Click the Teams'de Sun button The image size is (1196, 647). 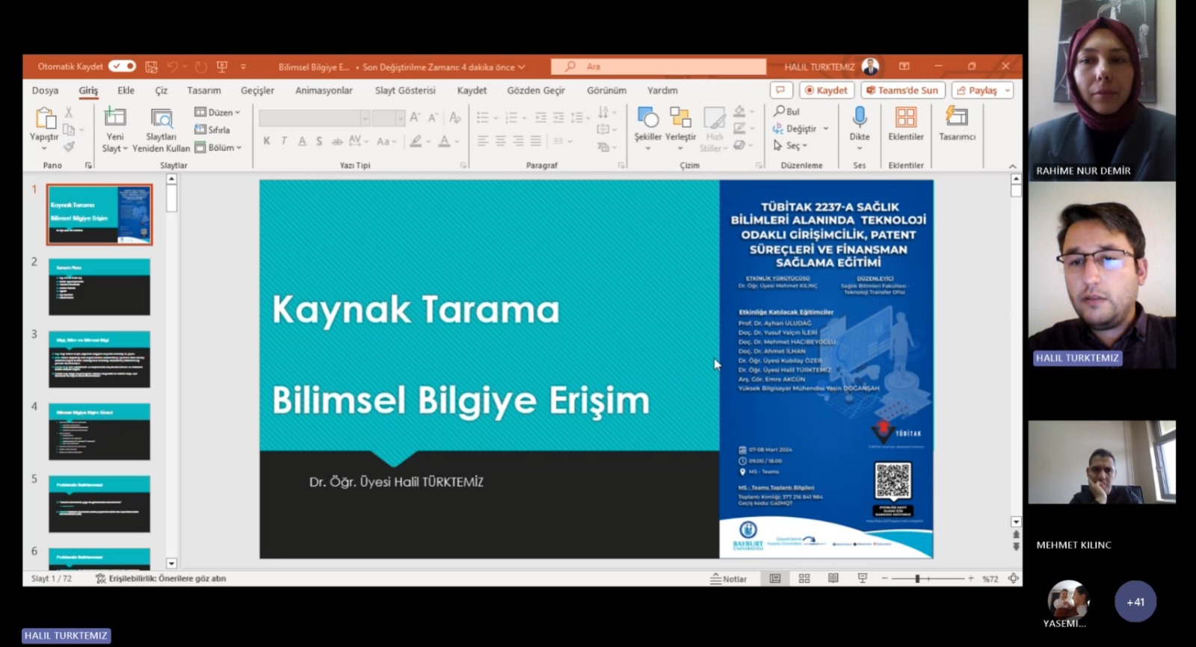[902, 90]
